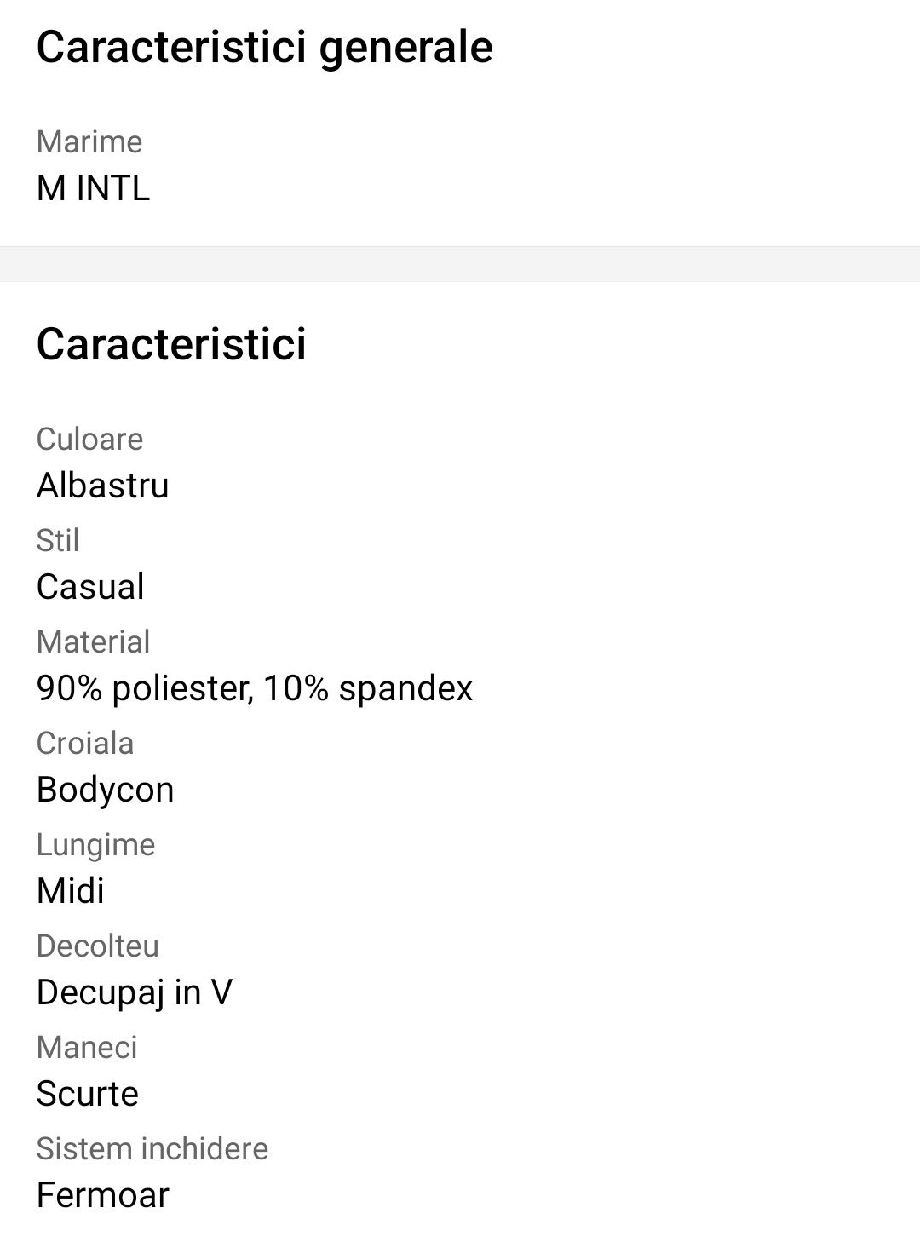Select the Casual style value
The image size is (920, 1242).
(x=90, y=587)
